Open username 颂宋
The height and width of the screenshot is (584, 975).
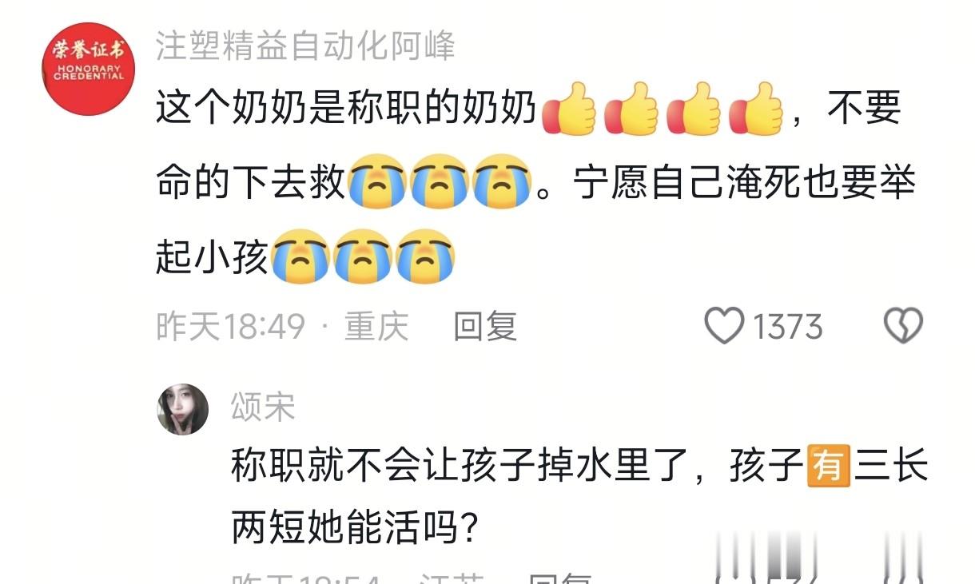point(264,407)
